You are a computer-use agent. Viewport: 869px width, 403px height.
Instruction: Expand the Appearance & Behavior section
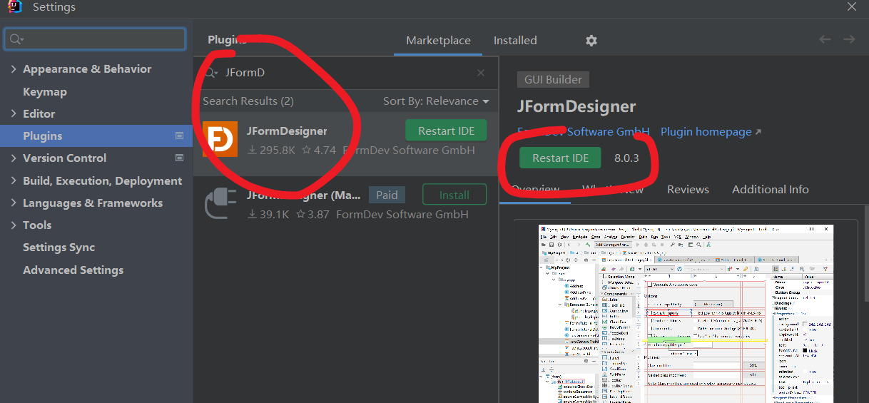coord(14,69)
